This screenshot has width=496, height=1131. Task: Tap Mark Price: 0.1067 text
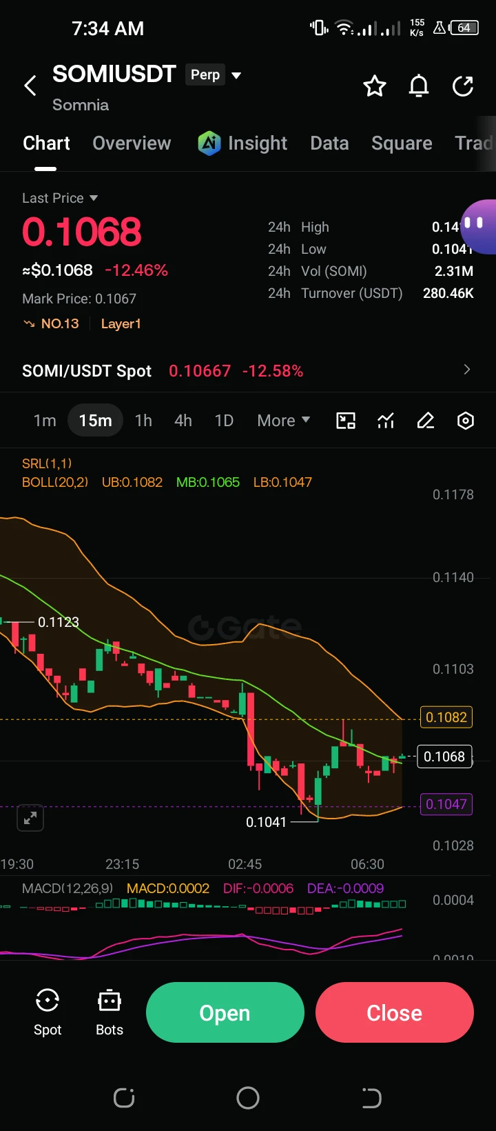(x=79, y=299)
